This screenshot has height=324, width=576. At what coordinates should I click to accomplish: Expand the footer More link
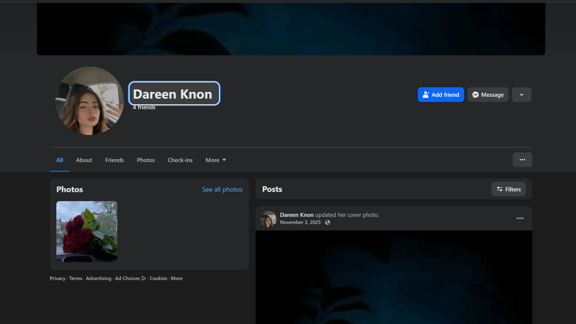tap(177, 278)
